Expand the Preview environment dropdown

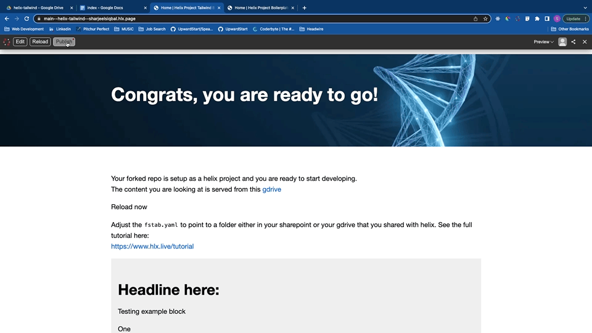(x=543, y=42)
